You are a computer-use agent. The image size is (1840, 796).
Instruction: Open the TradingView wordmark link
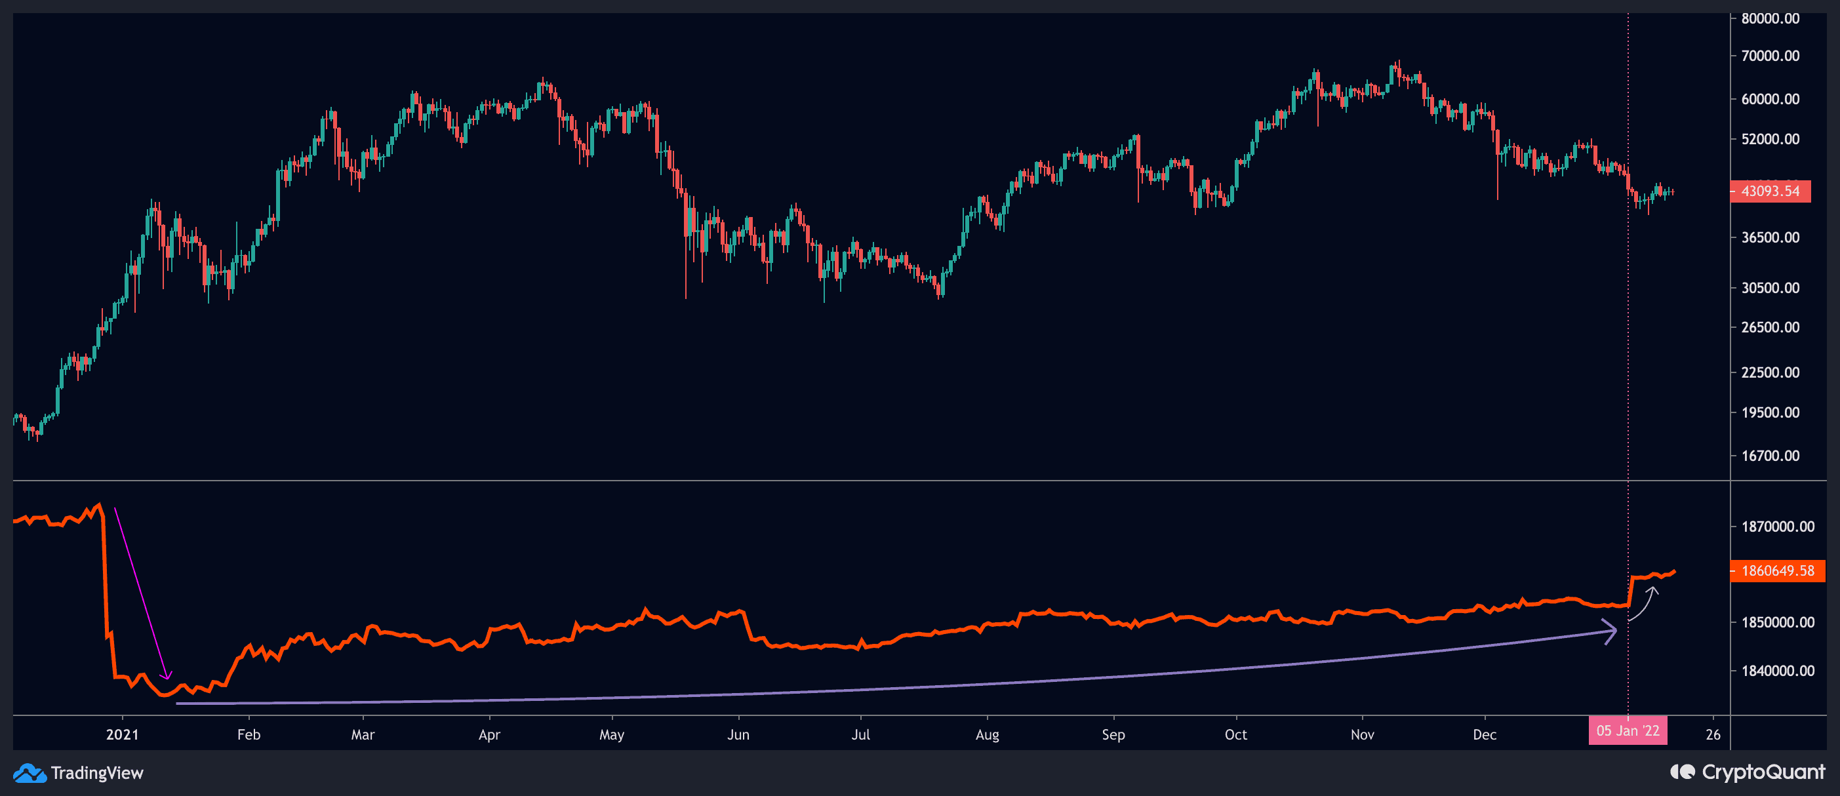pos(97,772)
